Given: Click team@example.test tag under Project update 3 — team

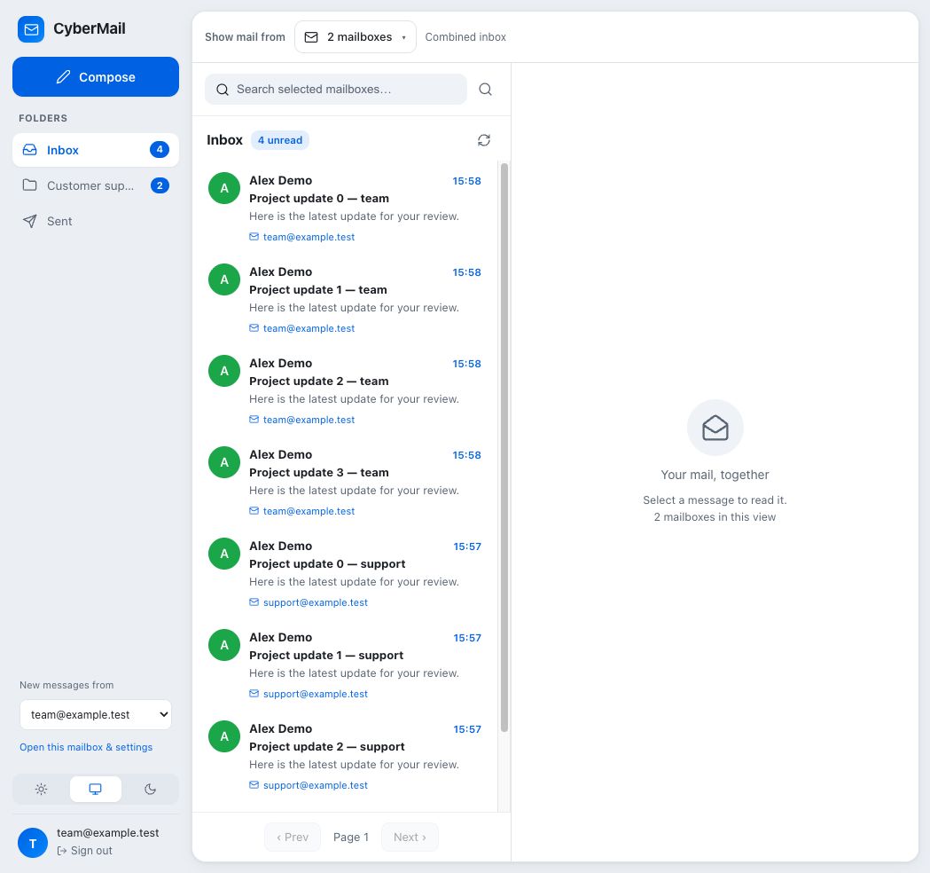Looking at the screenshot, I should click(302, 511).
